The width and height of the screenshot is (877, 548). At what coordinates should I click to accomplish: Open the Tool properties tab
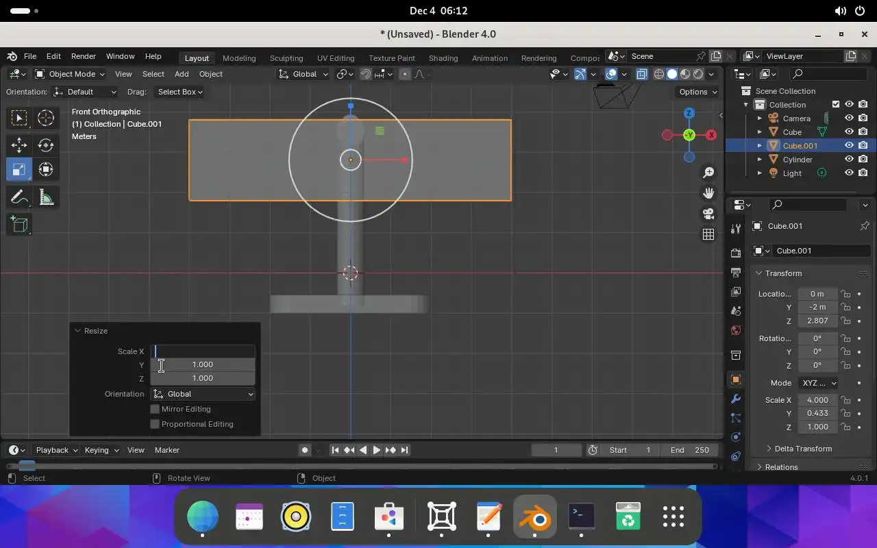tap(736, 229)
